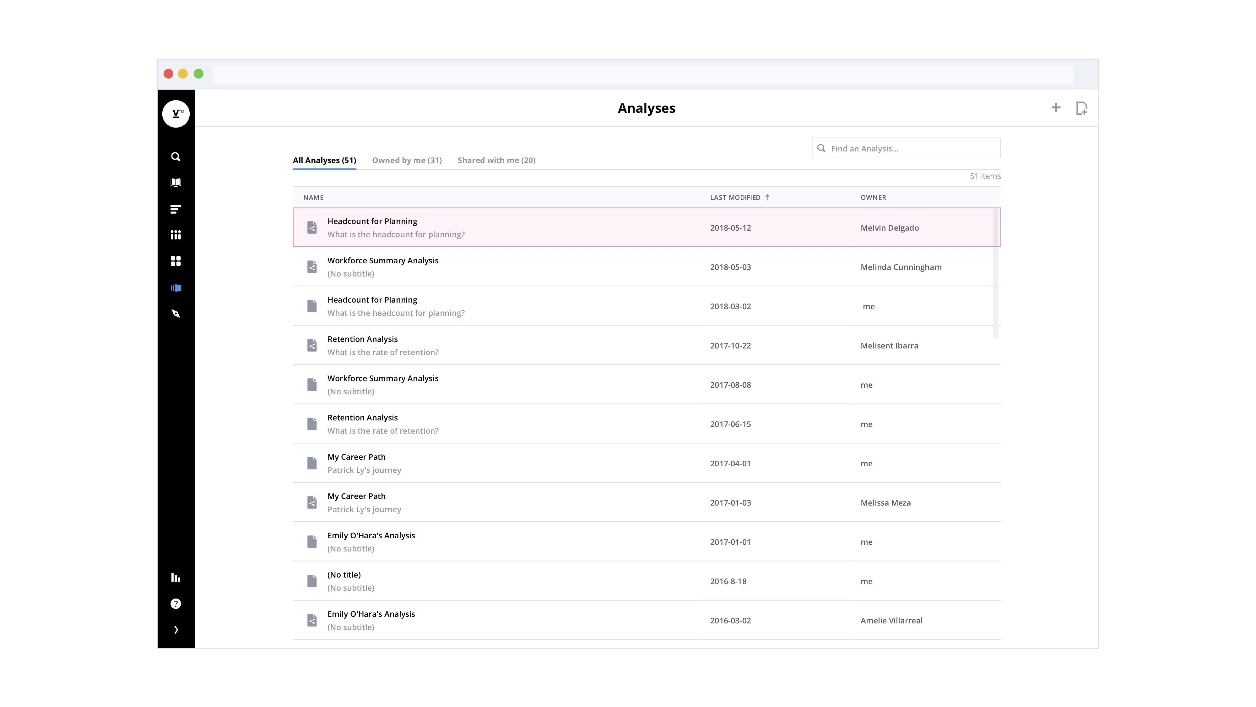Click the plus icon to add an analysis

pos(1056,108)
